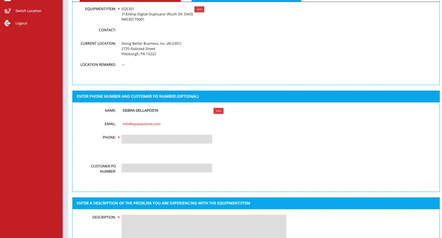Open the equipment/item picker ellipsis button
Image resolution: width=442 pixels, height=238 pixels.
(199, 9)
